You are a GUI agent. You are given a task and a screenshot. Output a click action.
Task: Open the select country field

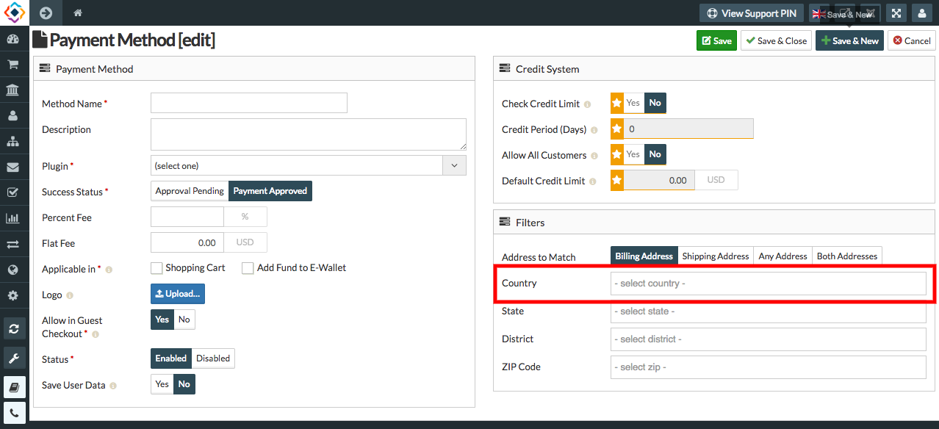pyautogui.click(x=769, y=284)
